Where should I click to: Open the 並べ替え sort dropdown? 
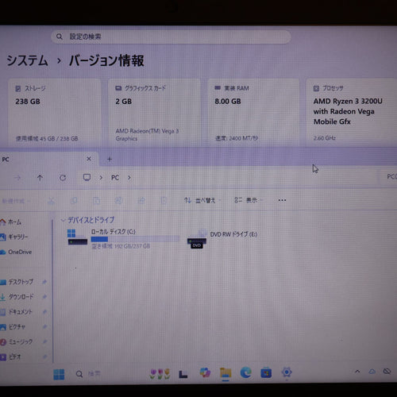tap(202, 200)
